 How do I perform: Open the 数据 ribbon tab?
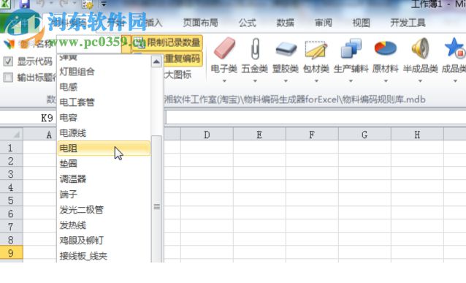(x=286, y=23)
